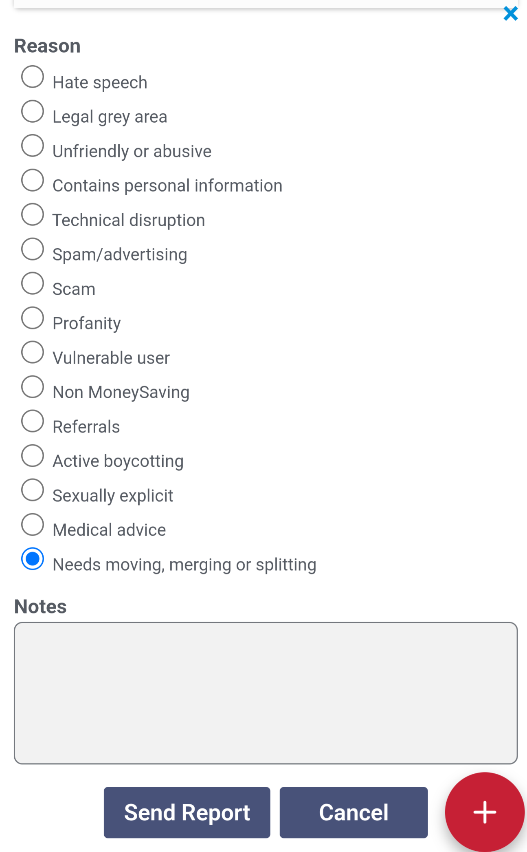This screenshot has width=527, height=852.
Task: Select the Scam radio button
Action: coord(33,283)
